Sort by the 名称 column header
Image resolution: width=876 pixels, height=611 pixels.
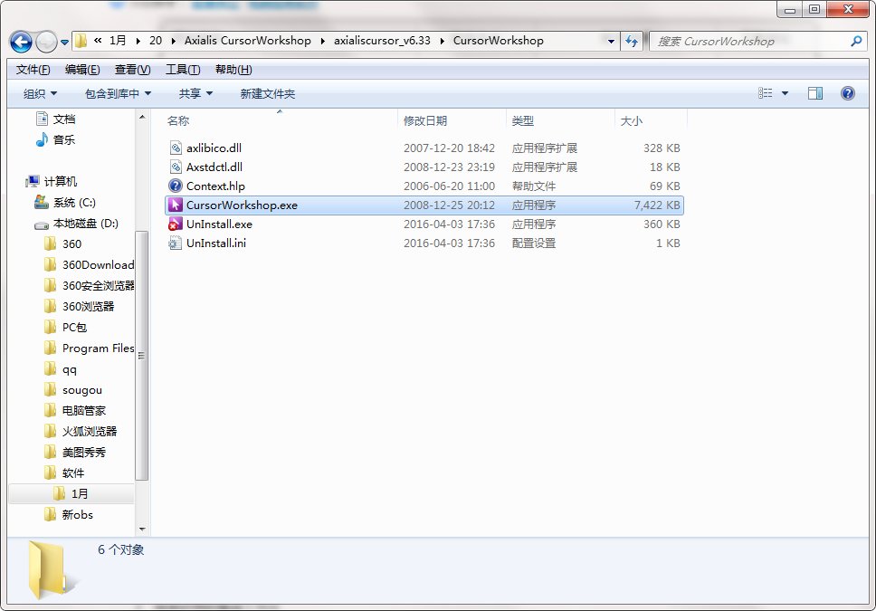(178, 120)
